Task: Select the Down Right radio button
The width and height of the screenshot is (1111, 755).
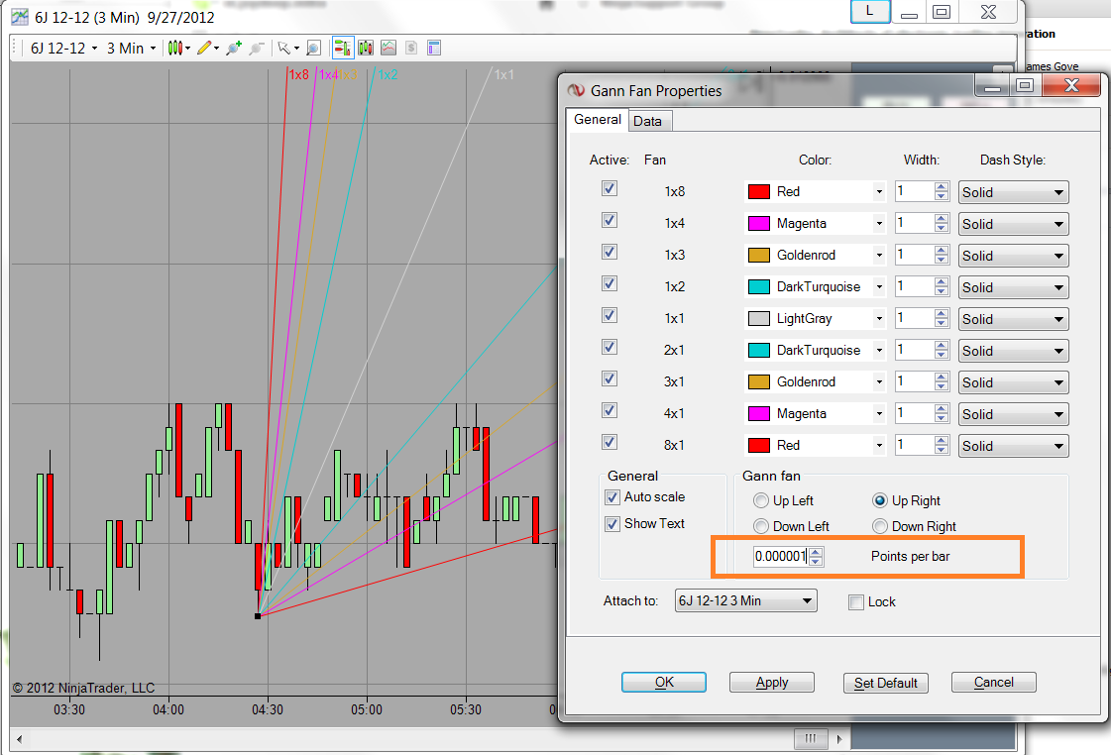Action: click(x=880, y=526)
